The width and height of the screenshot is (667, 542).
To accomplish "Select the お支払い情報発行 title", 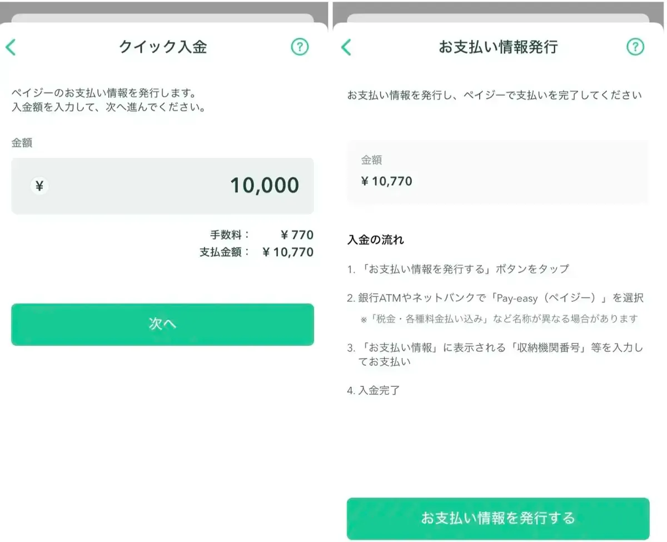I will pos(497,47).
